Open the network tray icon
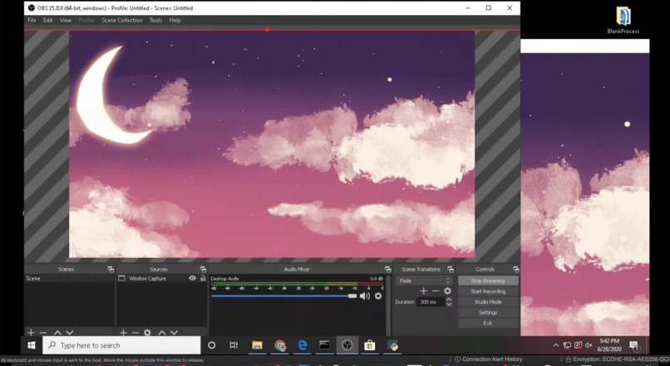Screen dimensions: 670x366 point(567,345)
